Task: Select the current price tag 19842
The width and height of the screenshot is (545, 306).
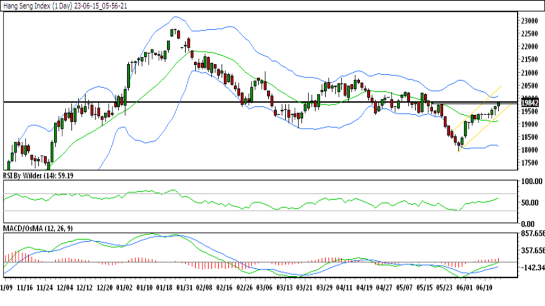Action: click(x=530, y=103)
